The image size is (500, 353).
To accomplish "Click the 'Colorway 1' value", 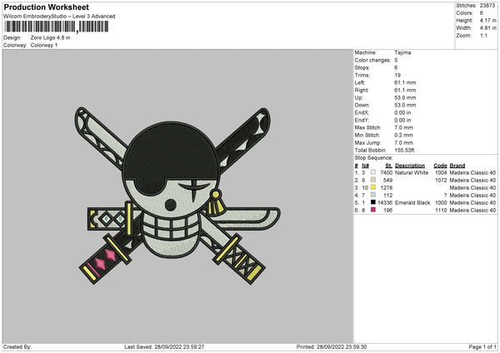I will (x=44, y=45).
